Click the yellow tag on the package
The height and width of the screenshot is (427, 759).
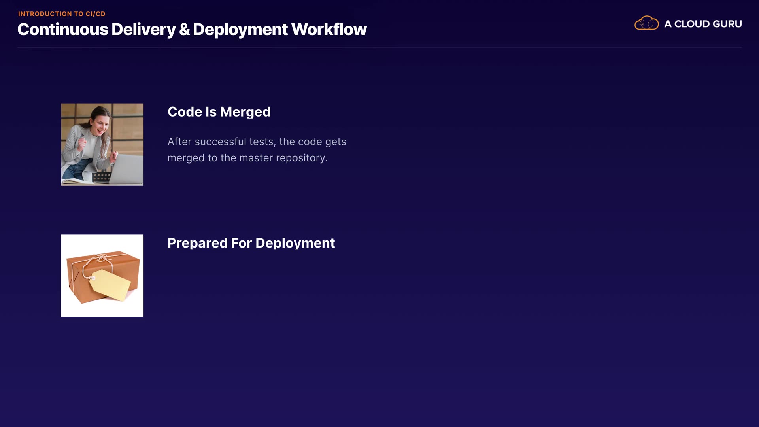110,285
